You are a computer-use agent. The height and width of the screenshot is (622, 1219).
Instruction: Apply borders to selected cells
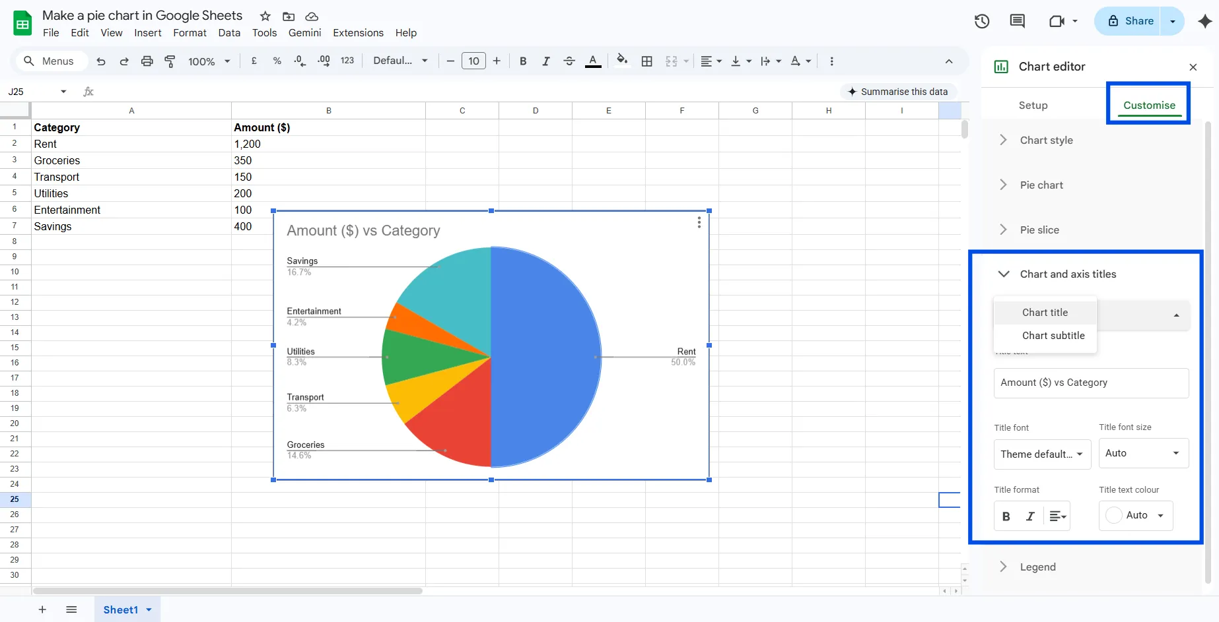click(x=646, y=61)
